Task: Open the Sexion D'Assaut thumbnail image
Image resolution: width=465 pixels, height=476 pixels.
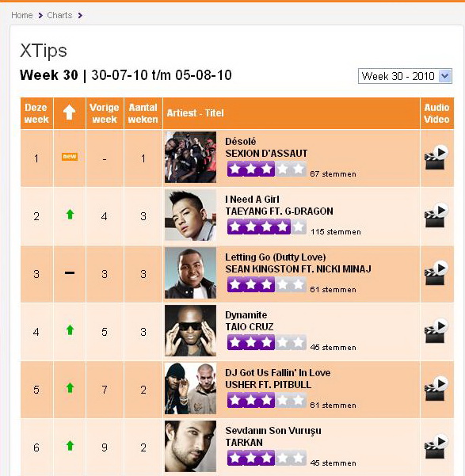Action: (190, 157)
